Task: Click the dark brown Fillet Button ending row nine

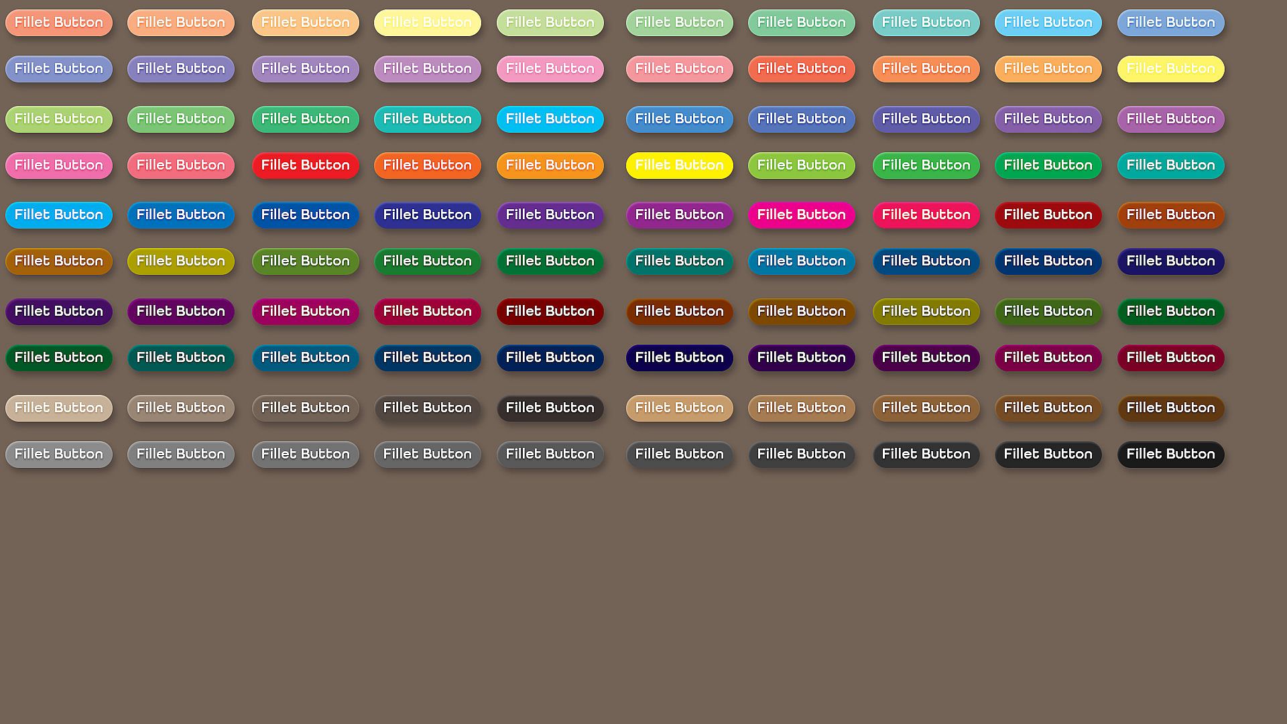Action: point(1170,408)
